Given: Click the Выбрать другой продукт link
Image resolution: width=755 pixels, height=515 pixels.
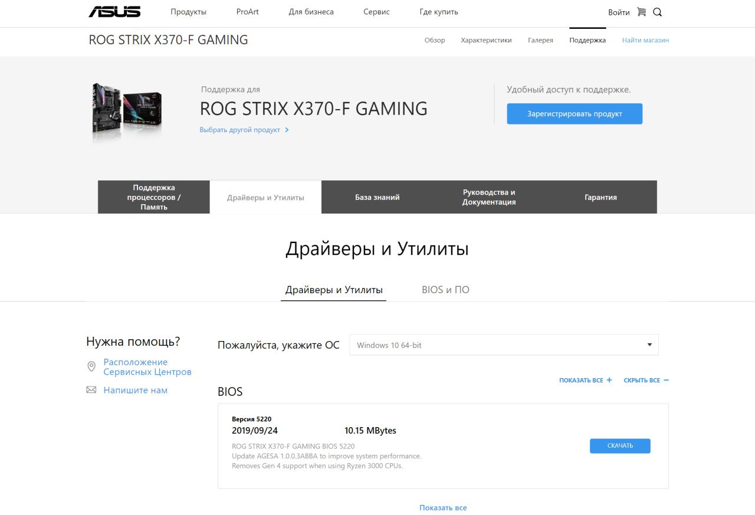Looking at the screenshot, I should 239,130.
